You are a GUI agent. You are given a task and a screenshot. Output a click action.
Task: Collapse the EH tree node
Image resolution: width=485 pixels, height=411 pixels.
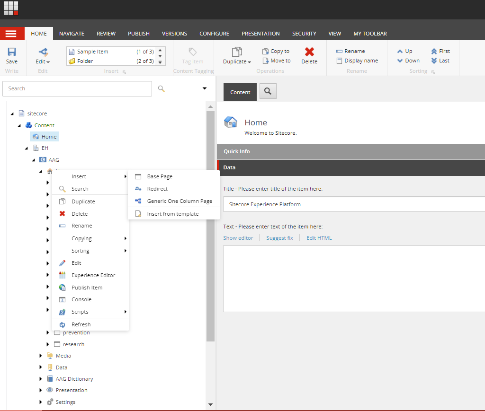pyautogui.click(x=27, y=149)
